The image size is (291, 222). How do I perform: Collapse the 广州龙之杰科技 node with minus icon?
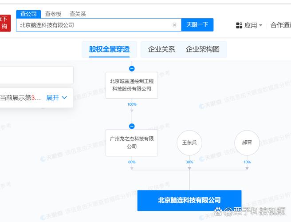click(132, 126)
